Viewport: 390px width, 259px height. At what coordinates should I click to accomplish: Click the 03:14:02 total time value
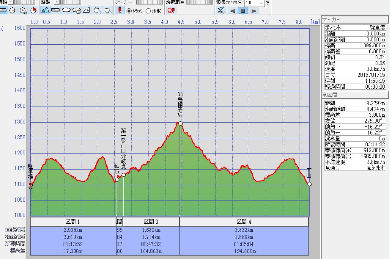point(376,144)
